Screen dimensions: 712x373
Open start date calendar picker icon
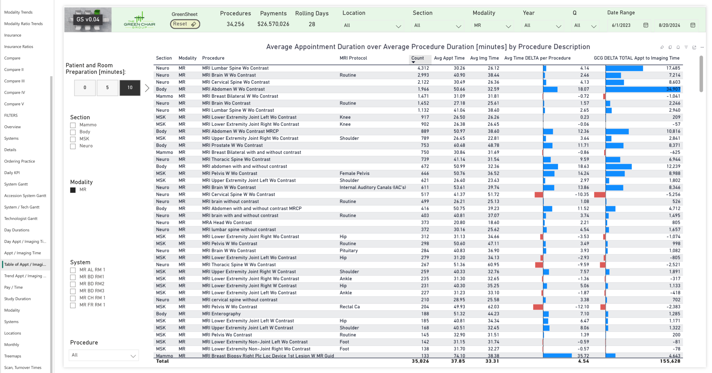coord(646,25)
